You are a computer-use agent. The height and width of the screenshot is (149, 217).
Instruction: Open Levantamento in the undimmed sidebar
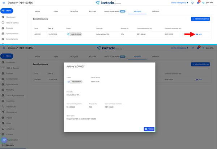tap(10, 39)
